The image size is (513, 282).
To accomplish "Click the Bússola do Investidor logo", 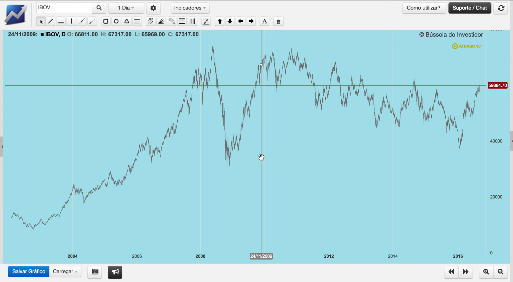I will click(x=15, y=15).
